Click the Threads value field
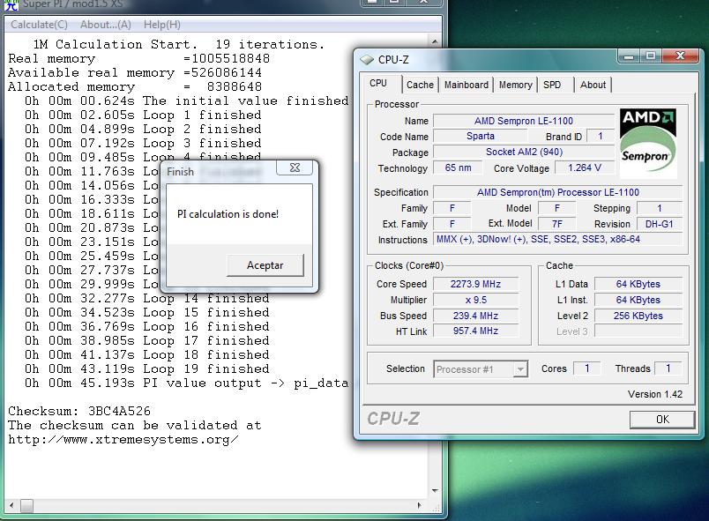This screenshot has height=521, width=709. point(668,368)
